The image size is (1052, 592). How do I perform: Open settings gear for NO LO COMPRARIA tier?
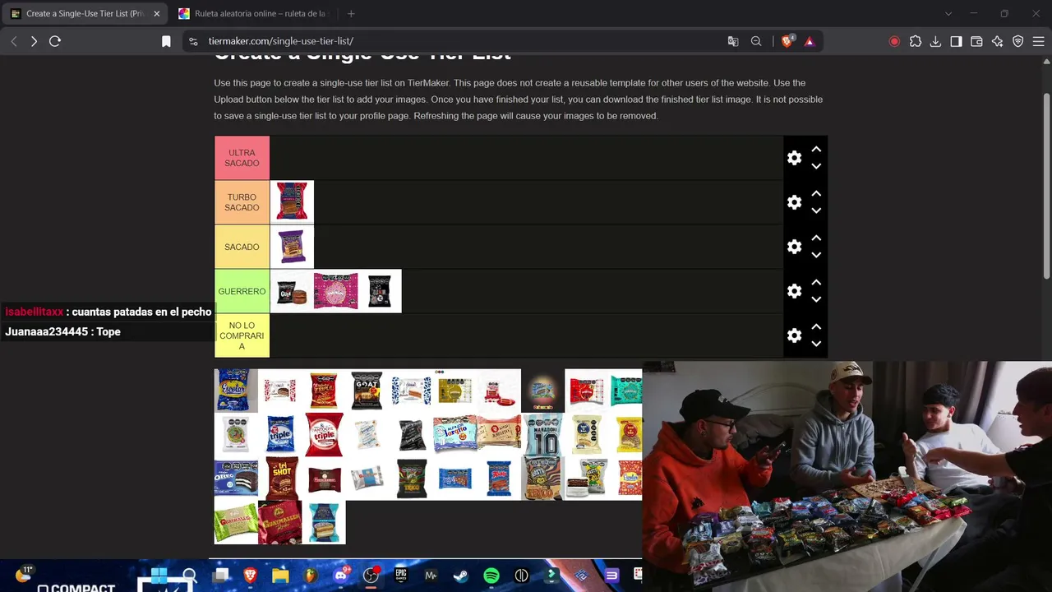[794, 335]
